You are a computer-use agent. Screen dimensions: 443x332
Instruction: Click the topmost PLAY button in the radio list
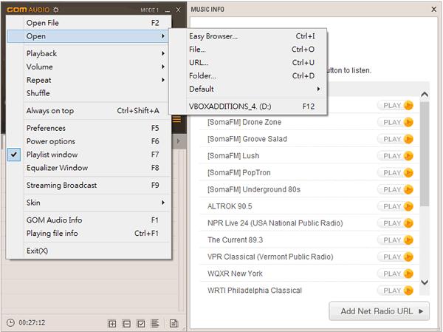click(x=395, y=105)
